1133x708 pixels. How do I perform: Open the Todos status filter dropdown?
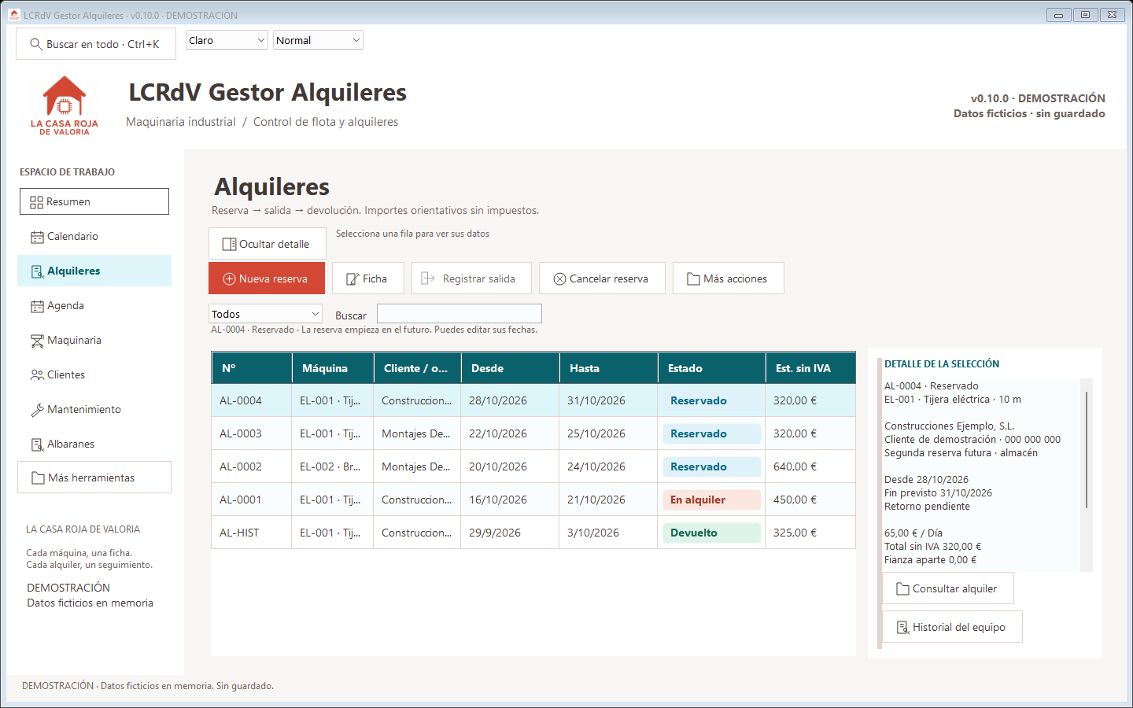[265, 314]
